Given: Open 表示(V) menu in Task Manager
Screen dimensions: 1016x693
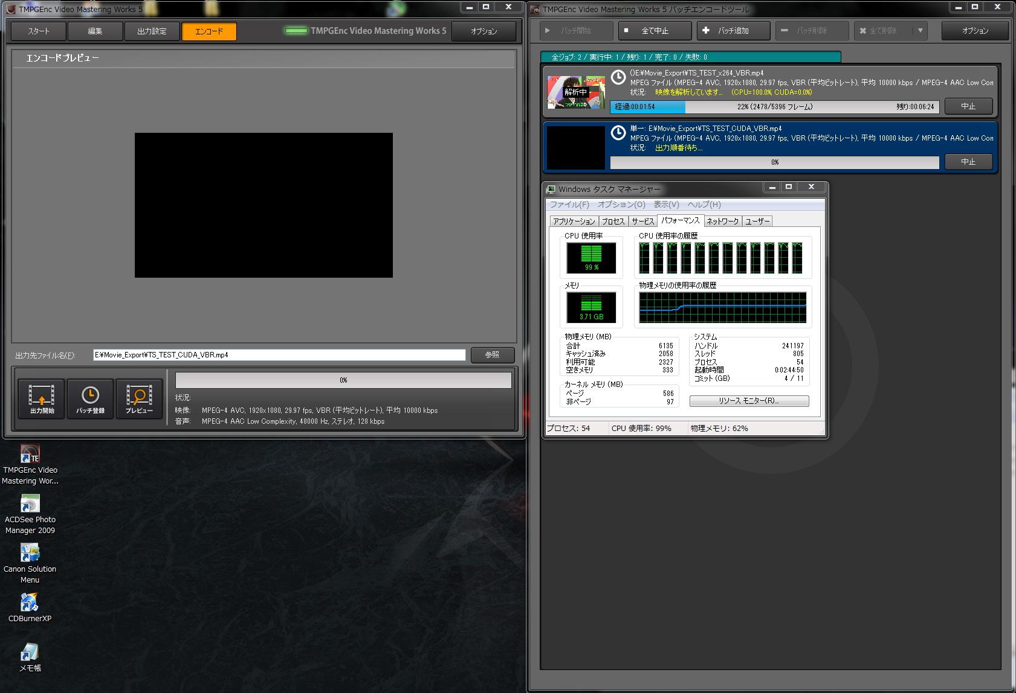Looking at the screenshot, I should click(x=666, y=205).
